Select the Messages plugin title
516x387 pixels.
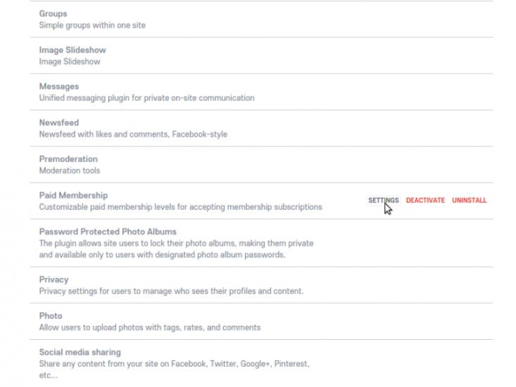[x=59, y=86]
